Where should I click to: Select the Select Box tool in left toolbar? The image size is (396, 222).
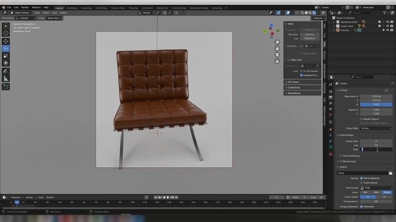click(6, 26)
